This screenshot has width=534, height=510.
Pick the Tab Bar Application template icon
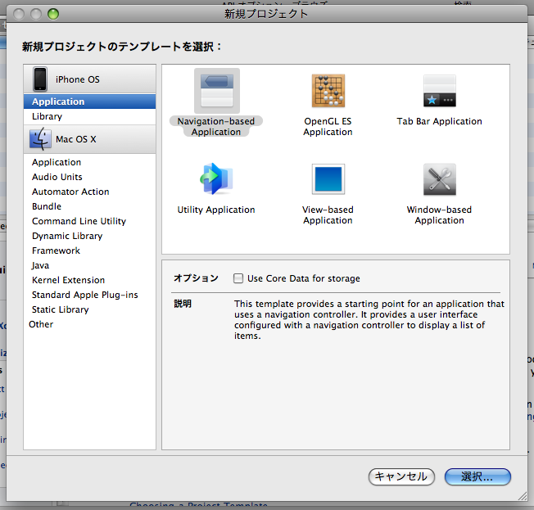(439, 91)
